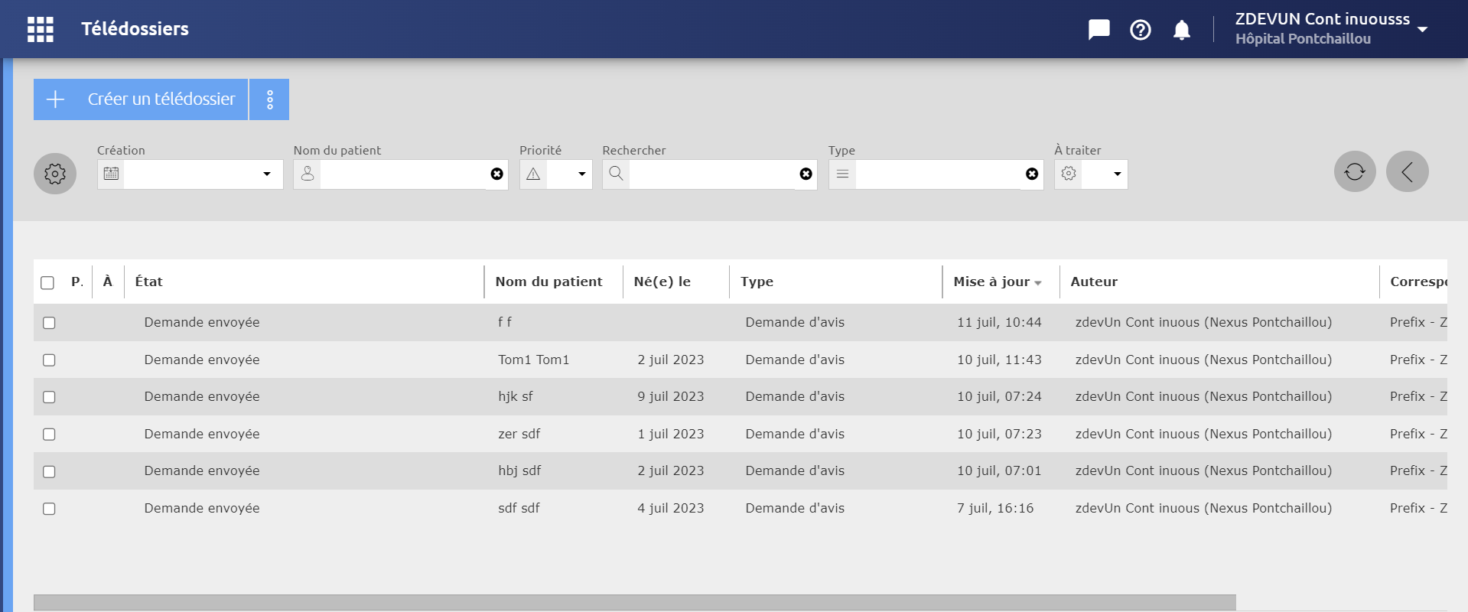This screenshot has height=612, width=1468.
Task: Clear the Type filter
Action: click(x=1032, y=174)
